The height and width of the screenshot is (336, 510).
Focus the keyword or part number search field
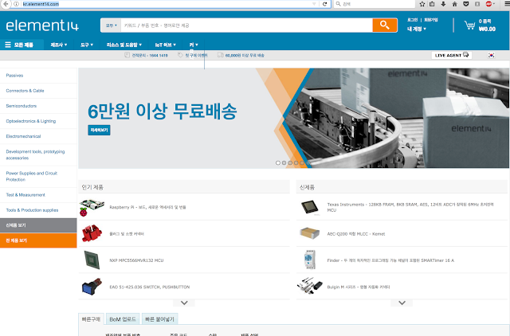tap(246, 25)
